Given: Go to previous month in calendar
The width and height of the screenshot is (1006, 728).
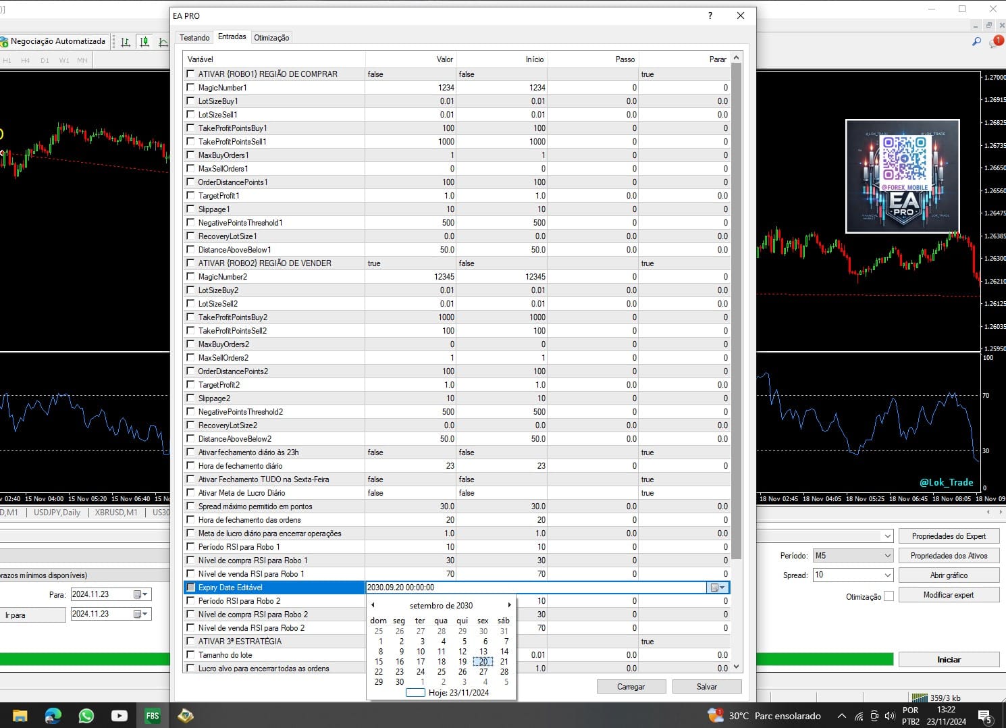Looking at the screenshot, I should pyautogui.click(x=373, y=605).
